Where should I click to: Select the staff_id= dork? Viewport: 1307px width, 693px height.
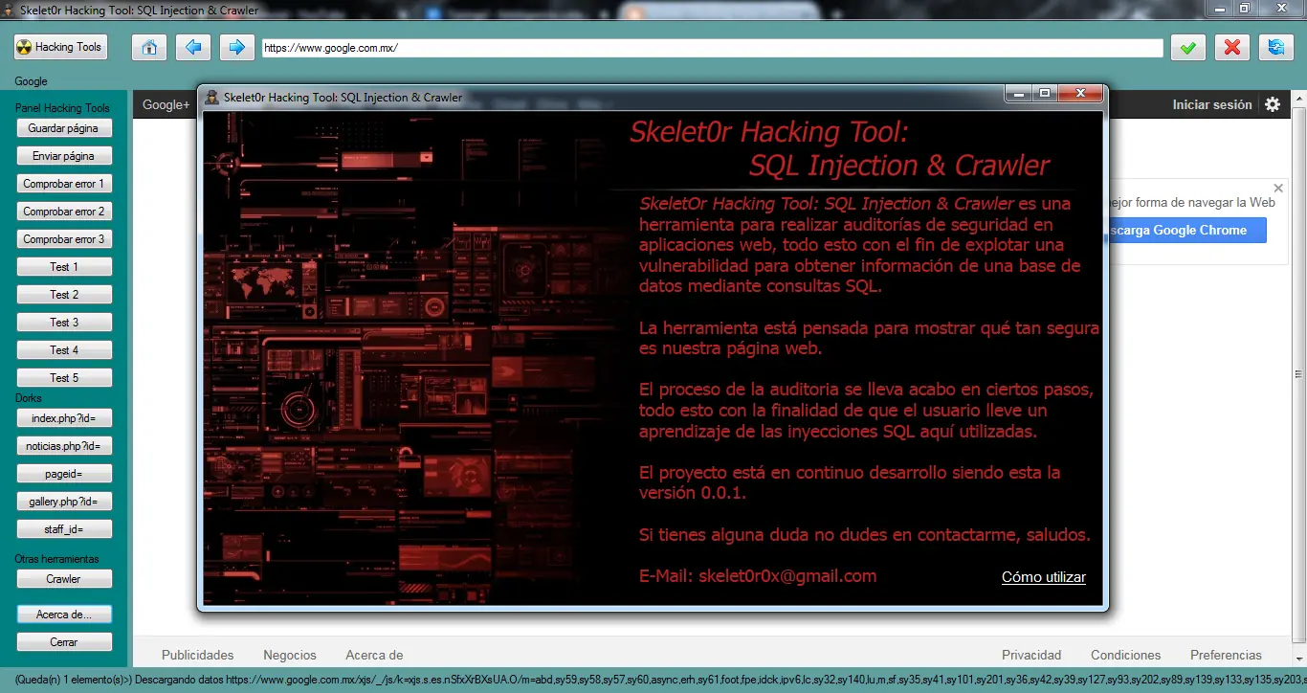64,529
